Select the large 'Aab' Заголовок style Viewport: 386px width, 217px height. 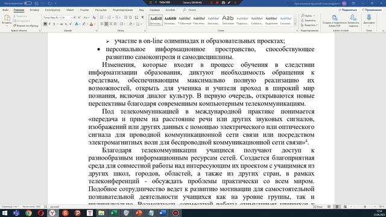(x=228, y=20)
